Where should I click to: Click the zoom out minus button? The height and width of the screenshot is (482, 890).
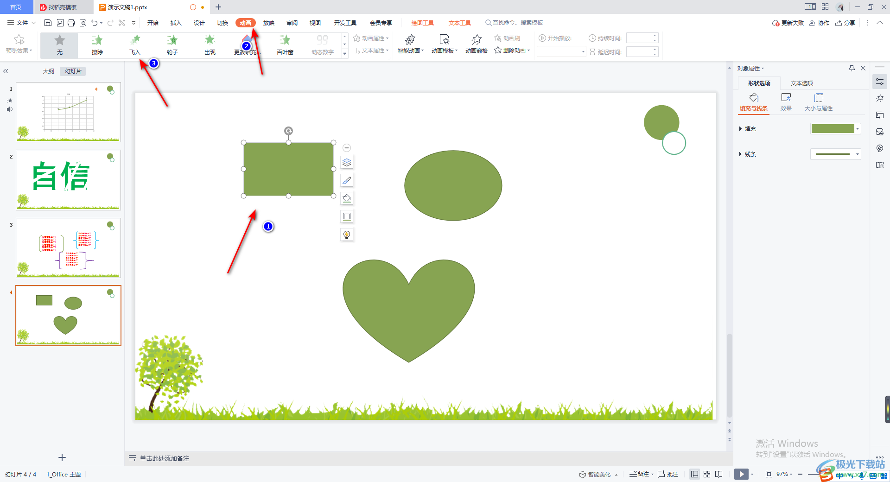coord(800,474)
